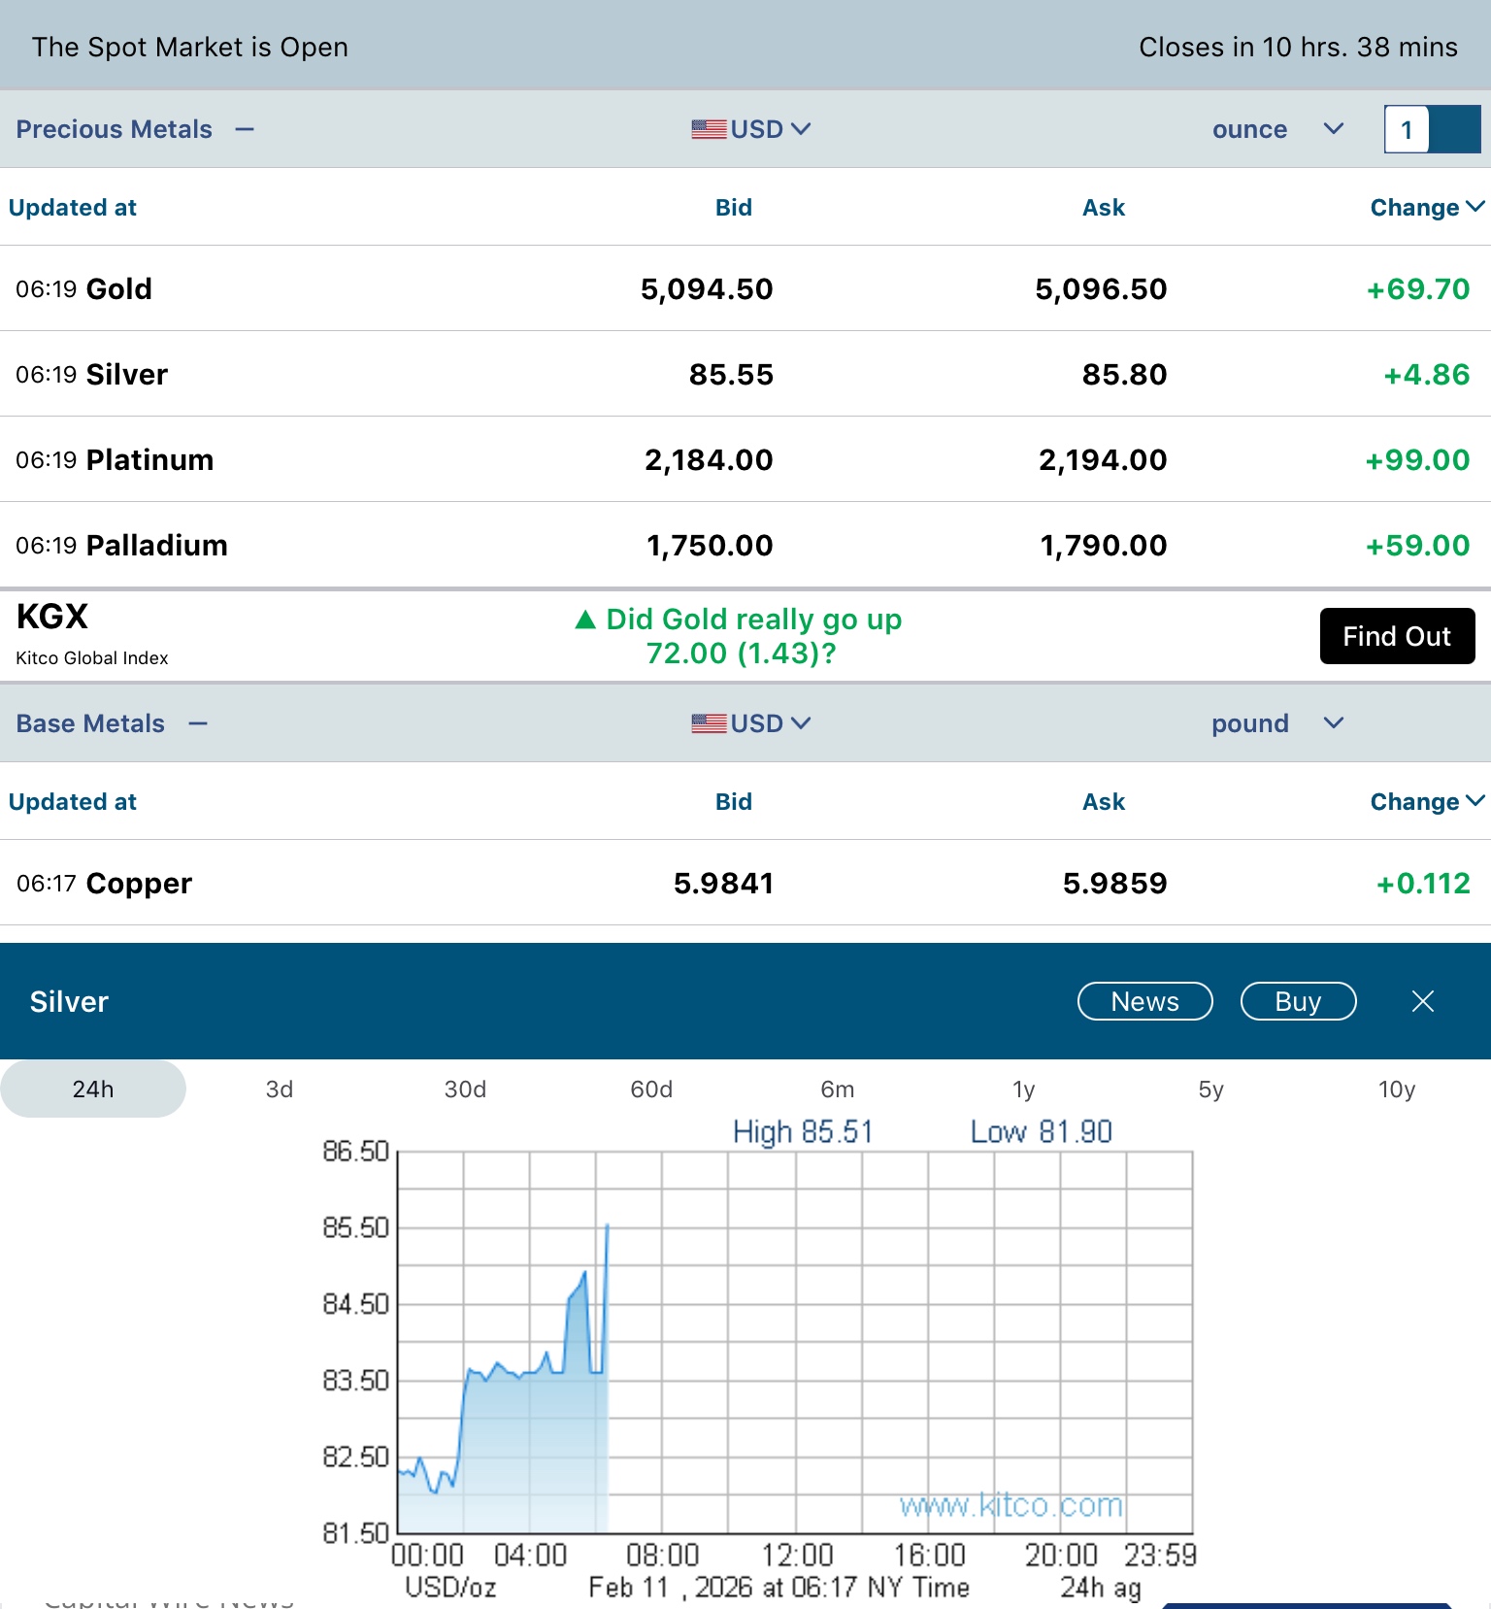Click the Copper bid price 5.9841
Image resolution: width=1491 pixels, height=1609 pixels.
coord(723,883)
